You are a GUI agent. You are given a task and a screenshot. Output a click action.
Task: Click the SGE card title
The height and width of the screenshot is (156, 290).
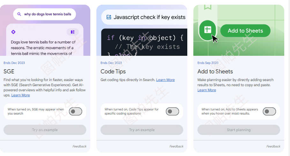[9, 71]
